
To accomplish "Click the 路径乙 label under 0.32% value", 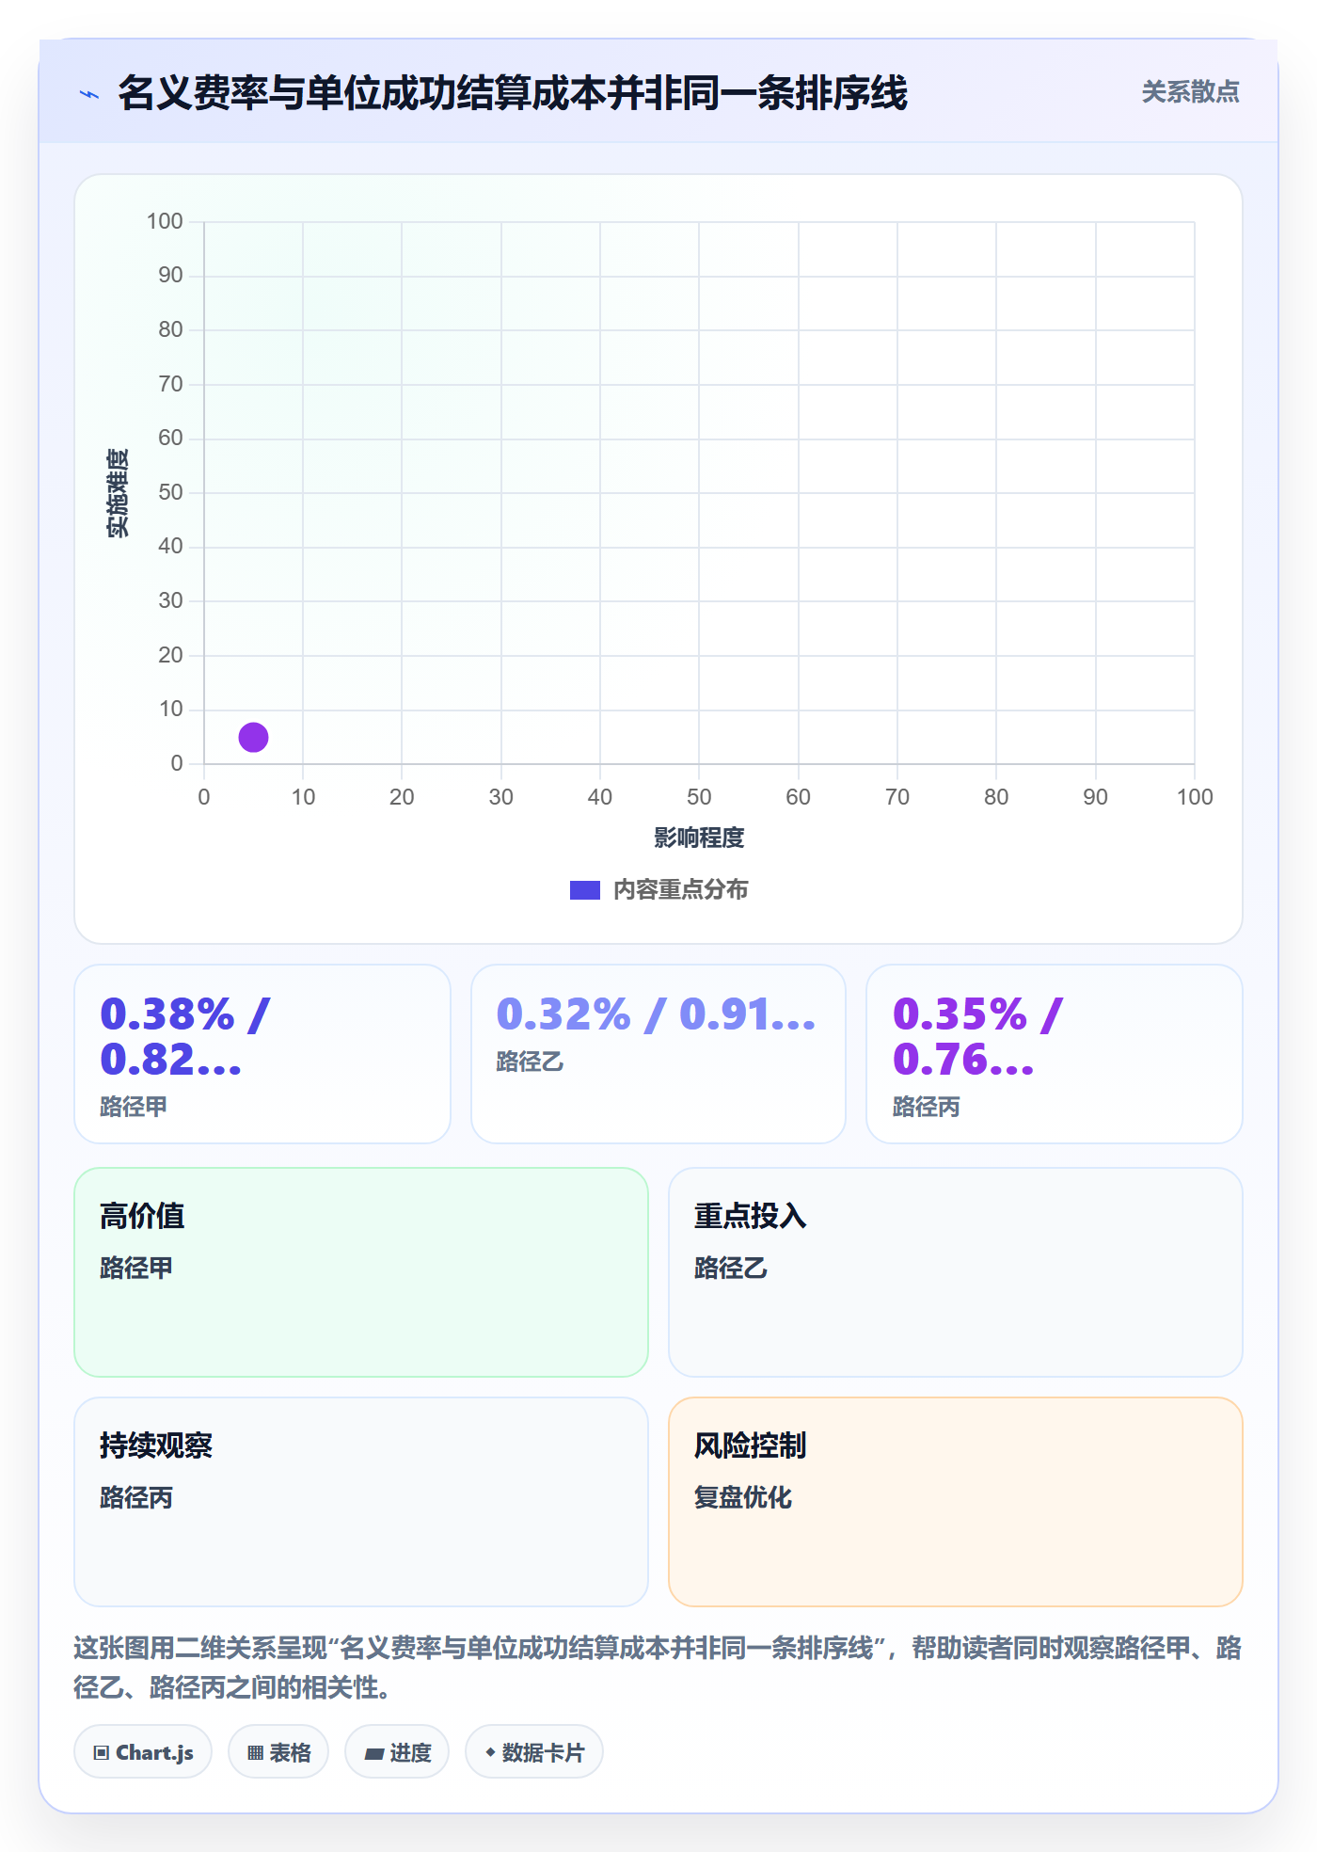I will [x=530, y=1062].
